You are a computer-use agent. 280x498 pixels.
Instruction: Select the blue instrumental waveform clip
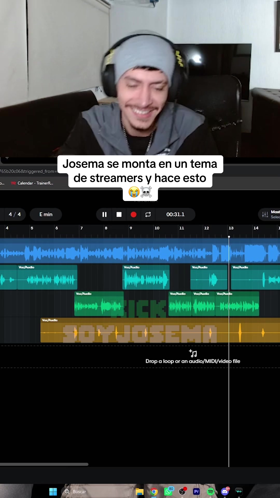pyautogui.click(x=140, y=251)
